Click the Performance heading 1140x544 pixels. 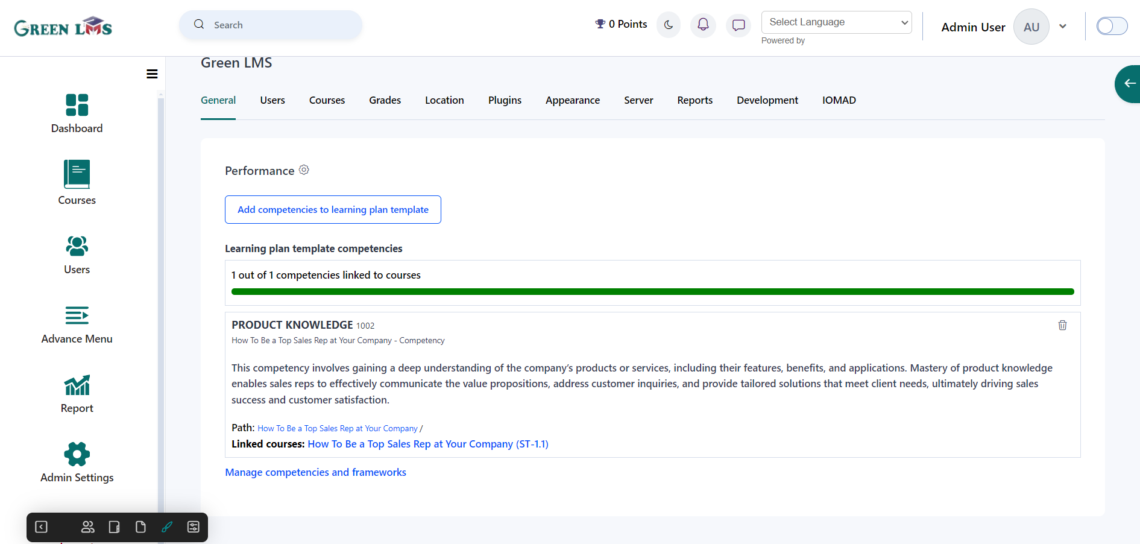tap(260, 171)
